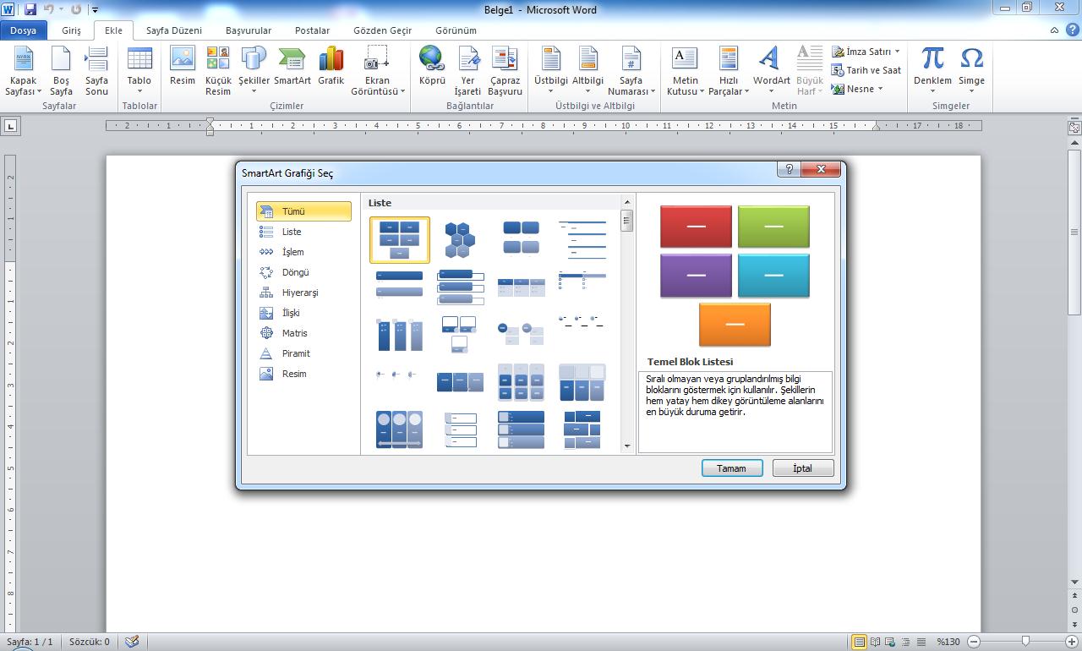Click the dialog help question-mark button

789,169
